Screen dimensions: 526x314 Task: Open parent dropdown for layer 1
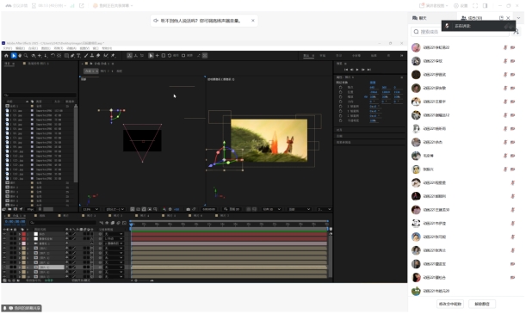click(x=114, y=234)
